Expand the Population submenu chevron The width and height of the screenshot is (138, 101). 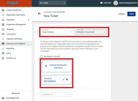click(x=28, y=20)
